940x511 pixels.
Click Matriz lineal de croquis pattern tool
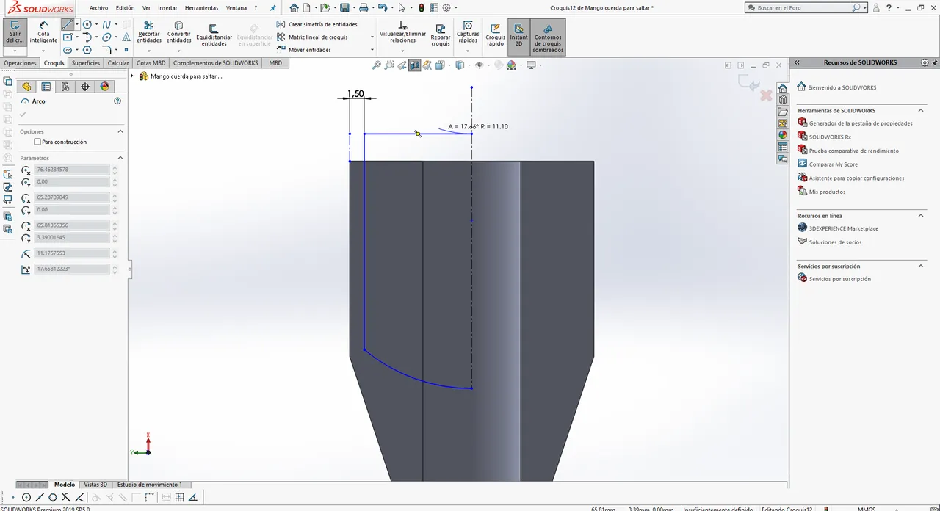[312, 37]
